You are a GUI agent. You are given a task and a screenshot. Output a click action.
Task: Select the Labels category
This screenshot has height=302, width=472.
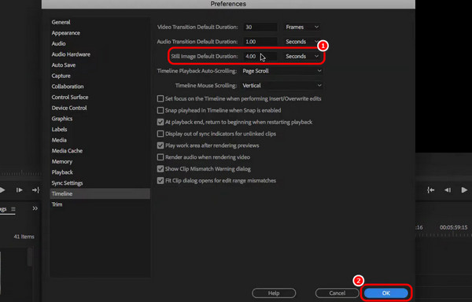[x=59, y=129]
